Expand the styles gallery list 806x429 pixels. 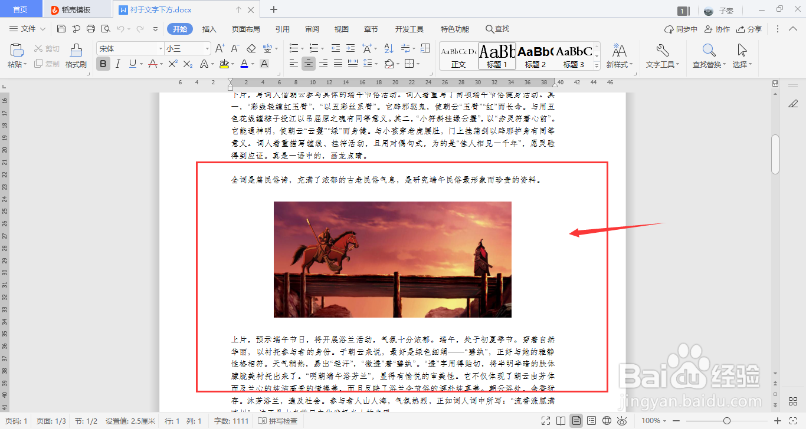(x=597, y=66)
